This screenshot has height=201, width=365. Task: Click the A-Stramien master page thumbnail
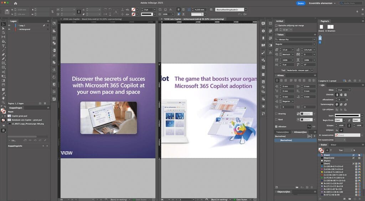point(330,27)
